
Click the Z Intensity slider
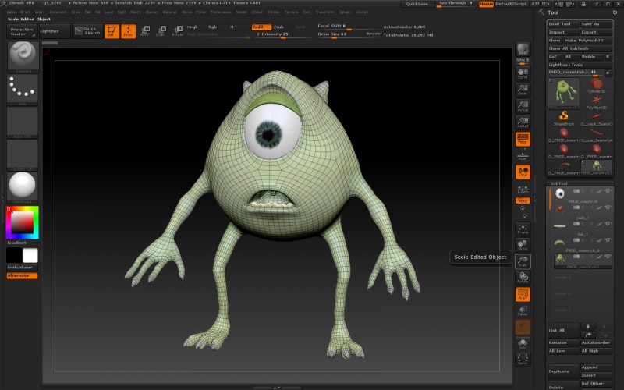pyautogui.click(x=272, y=34)
